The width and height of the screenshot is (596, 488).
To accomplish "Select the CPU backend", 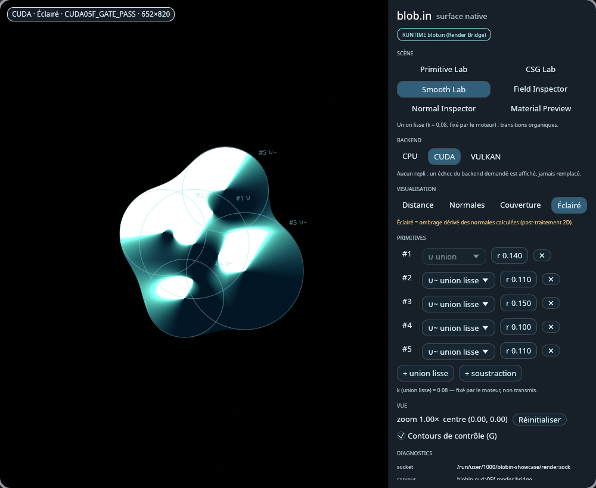I will coord(410,157).
